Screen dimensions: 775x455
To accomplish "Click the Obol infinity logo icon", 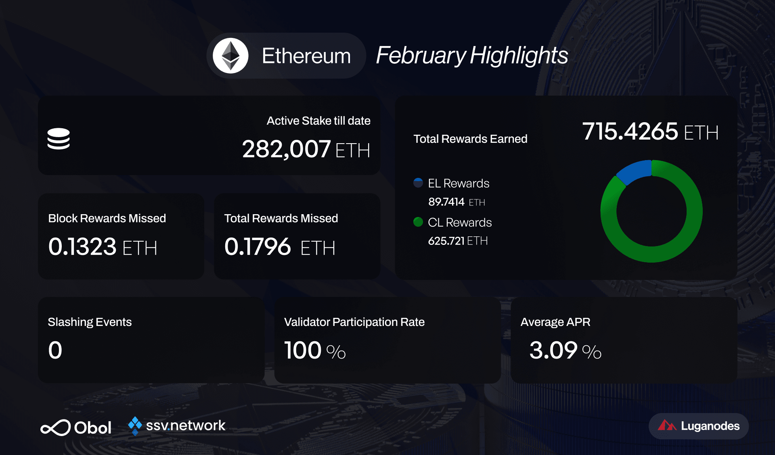I will 55,428.
